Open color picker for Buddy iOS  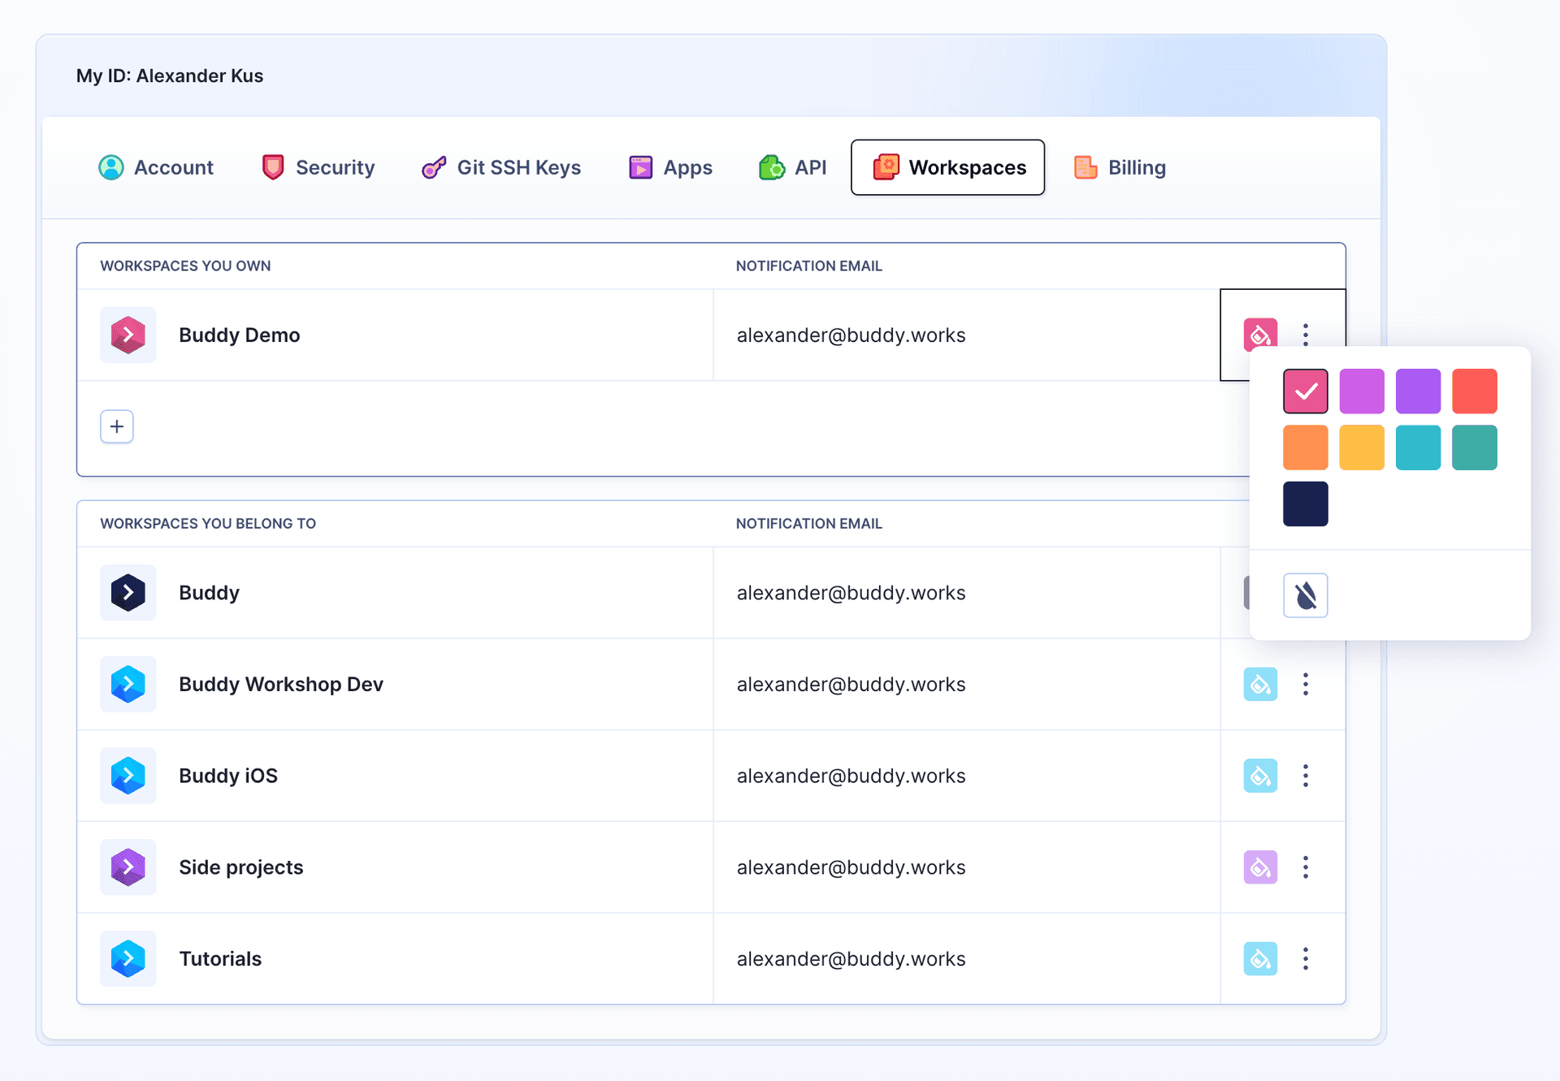coord(1260,776)
